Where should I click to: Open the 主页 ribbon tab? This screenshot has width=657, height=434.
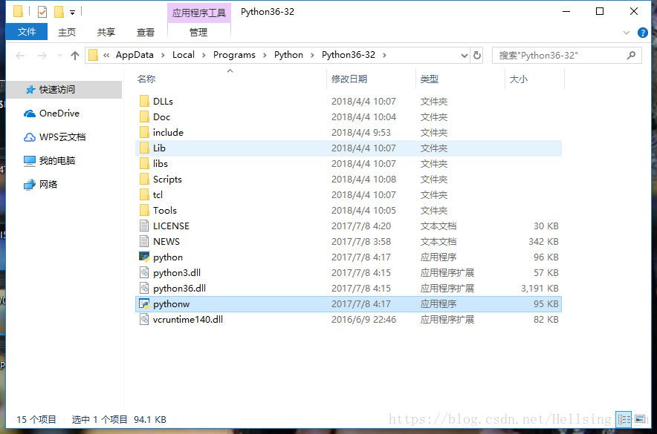67,32
